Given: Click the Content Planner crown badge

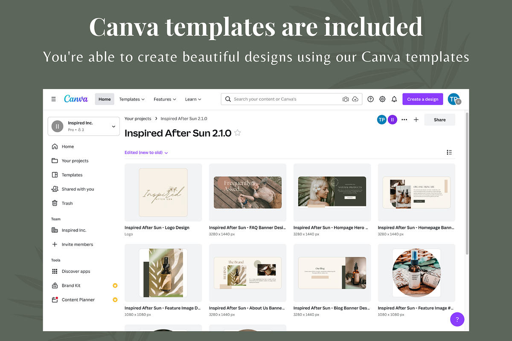Looking at the screenshot, I should pyautogui.click(x=115, y=300).
